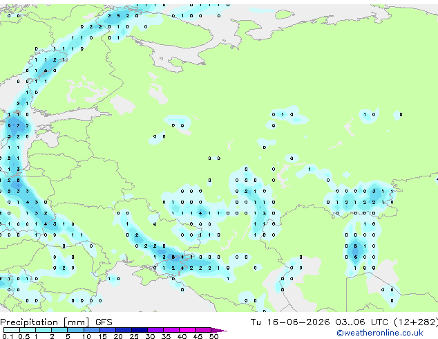This screenshot has height=339, width=438.
Task: Pick the 2–5 mm legend color swatch
Action: [59, 330]
